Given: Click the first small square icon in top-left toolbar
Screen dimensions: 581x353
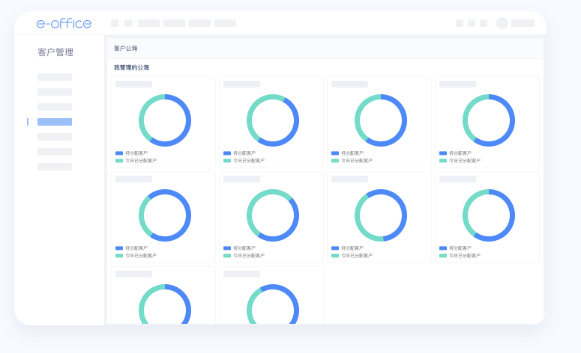Looking at the screenshot, I should [x=115, y=23].
